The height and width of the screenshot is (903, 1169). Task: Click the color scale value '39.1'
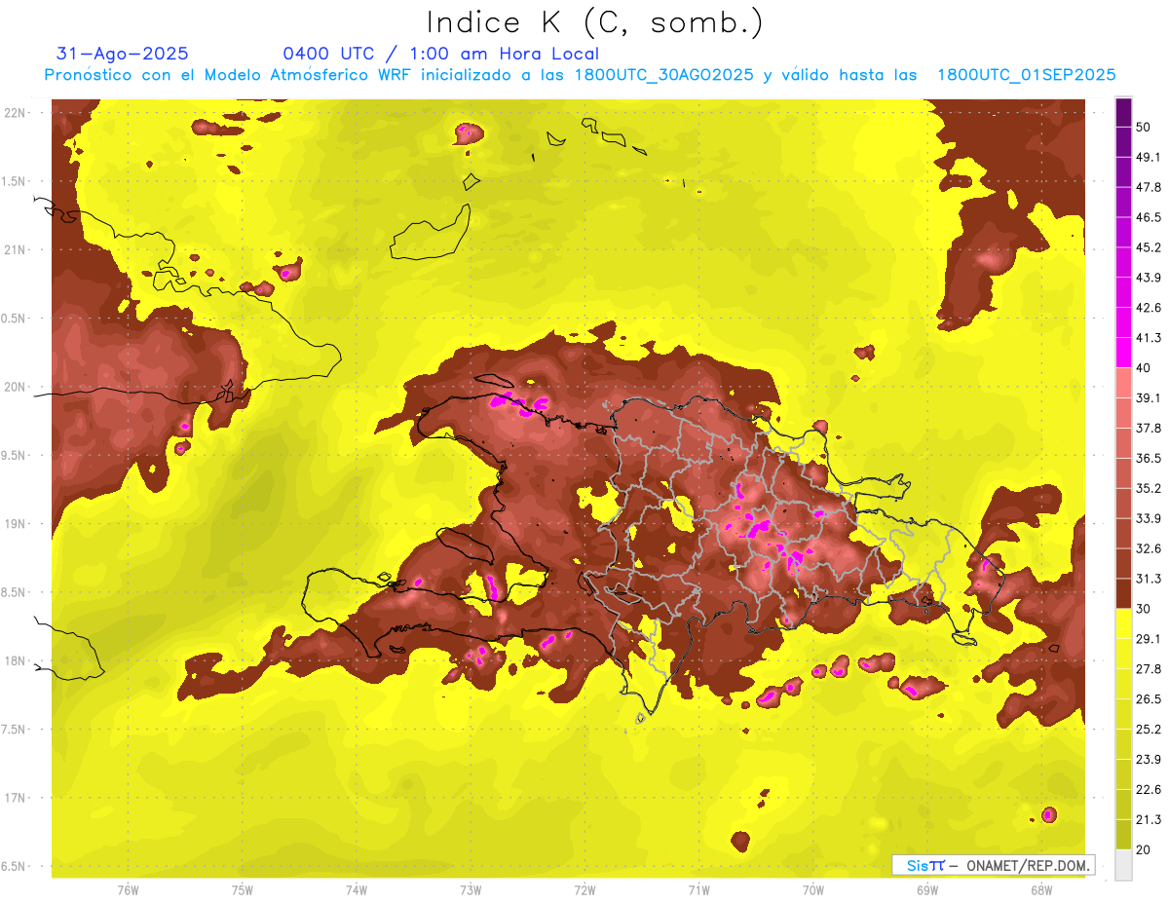point(1148,397)
